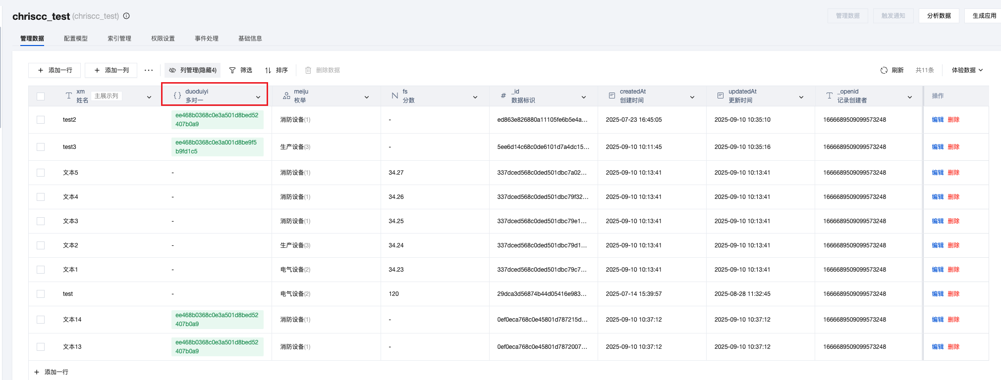Click the 添加一行 toolbar button
Screen dimensions: 1001x380
pyautogui.click(x=55, y=70)
